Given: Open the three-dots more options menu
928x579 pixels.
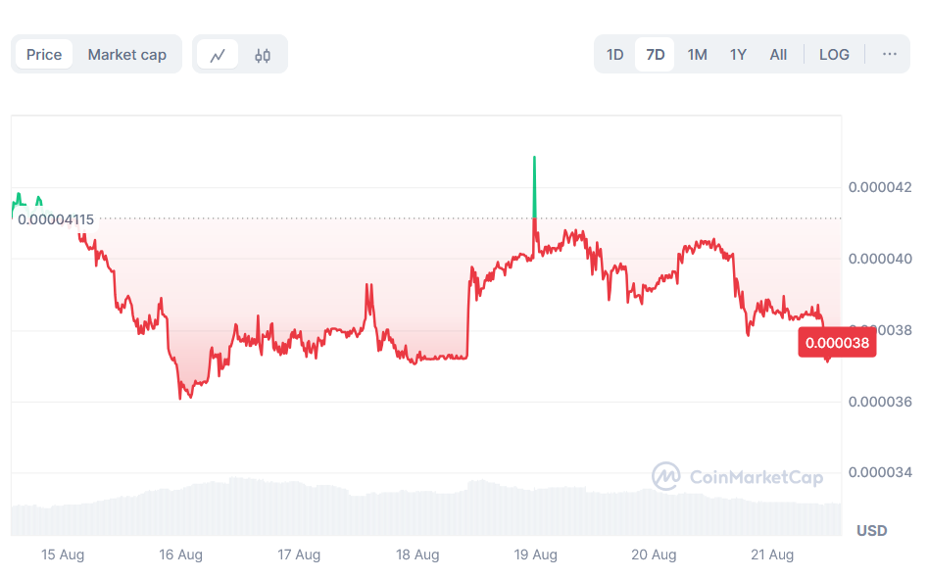Looking at the screenshot, I should coord(889,54).
